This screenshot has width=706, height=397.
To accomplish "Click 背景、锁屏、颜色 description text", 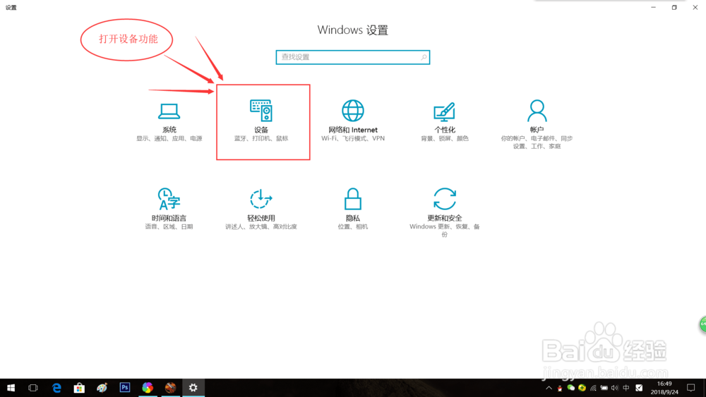I will 445,138.
